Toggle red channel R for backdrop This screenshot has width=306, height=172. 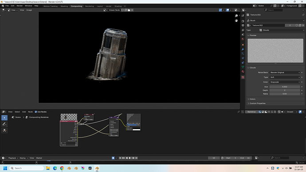[x=269, y=112]
